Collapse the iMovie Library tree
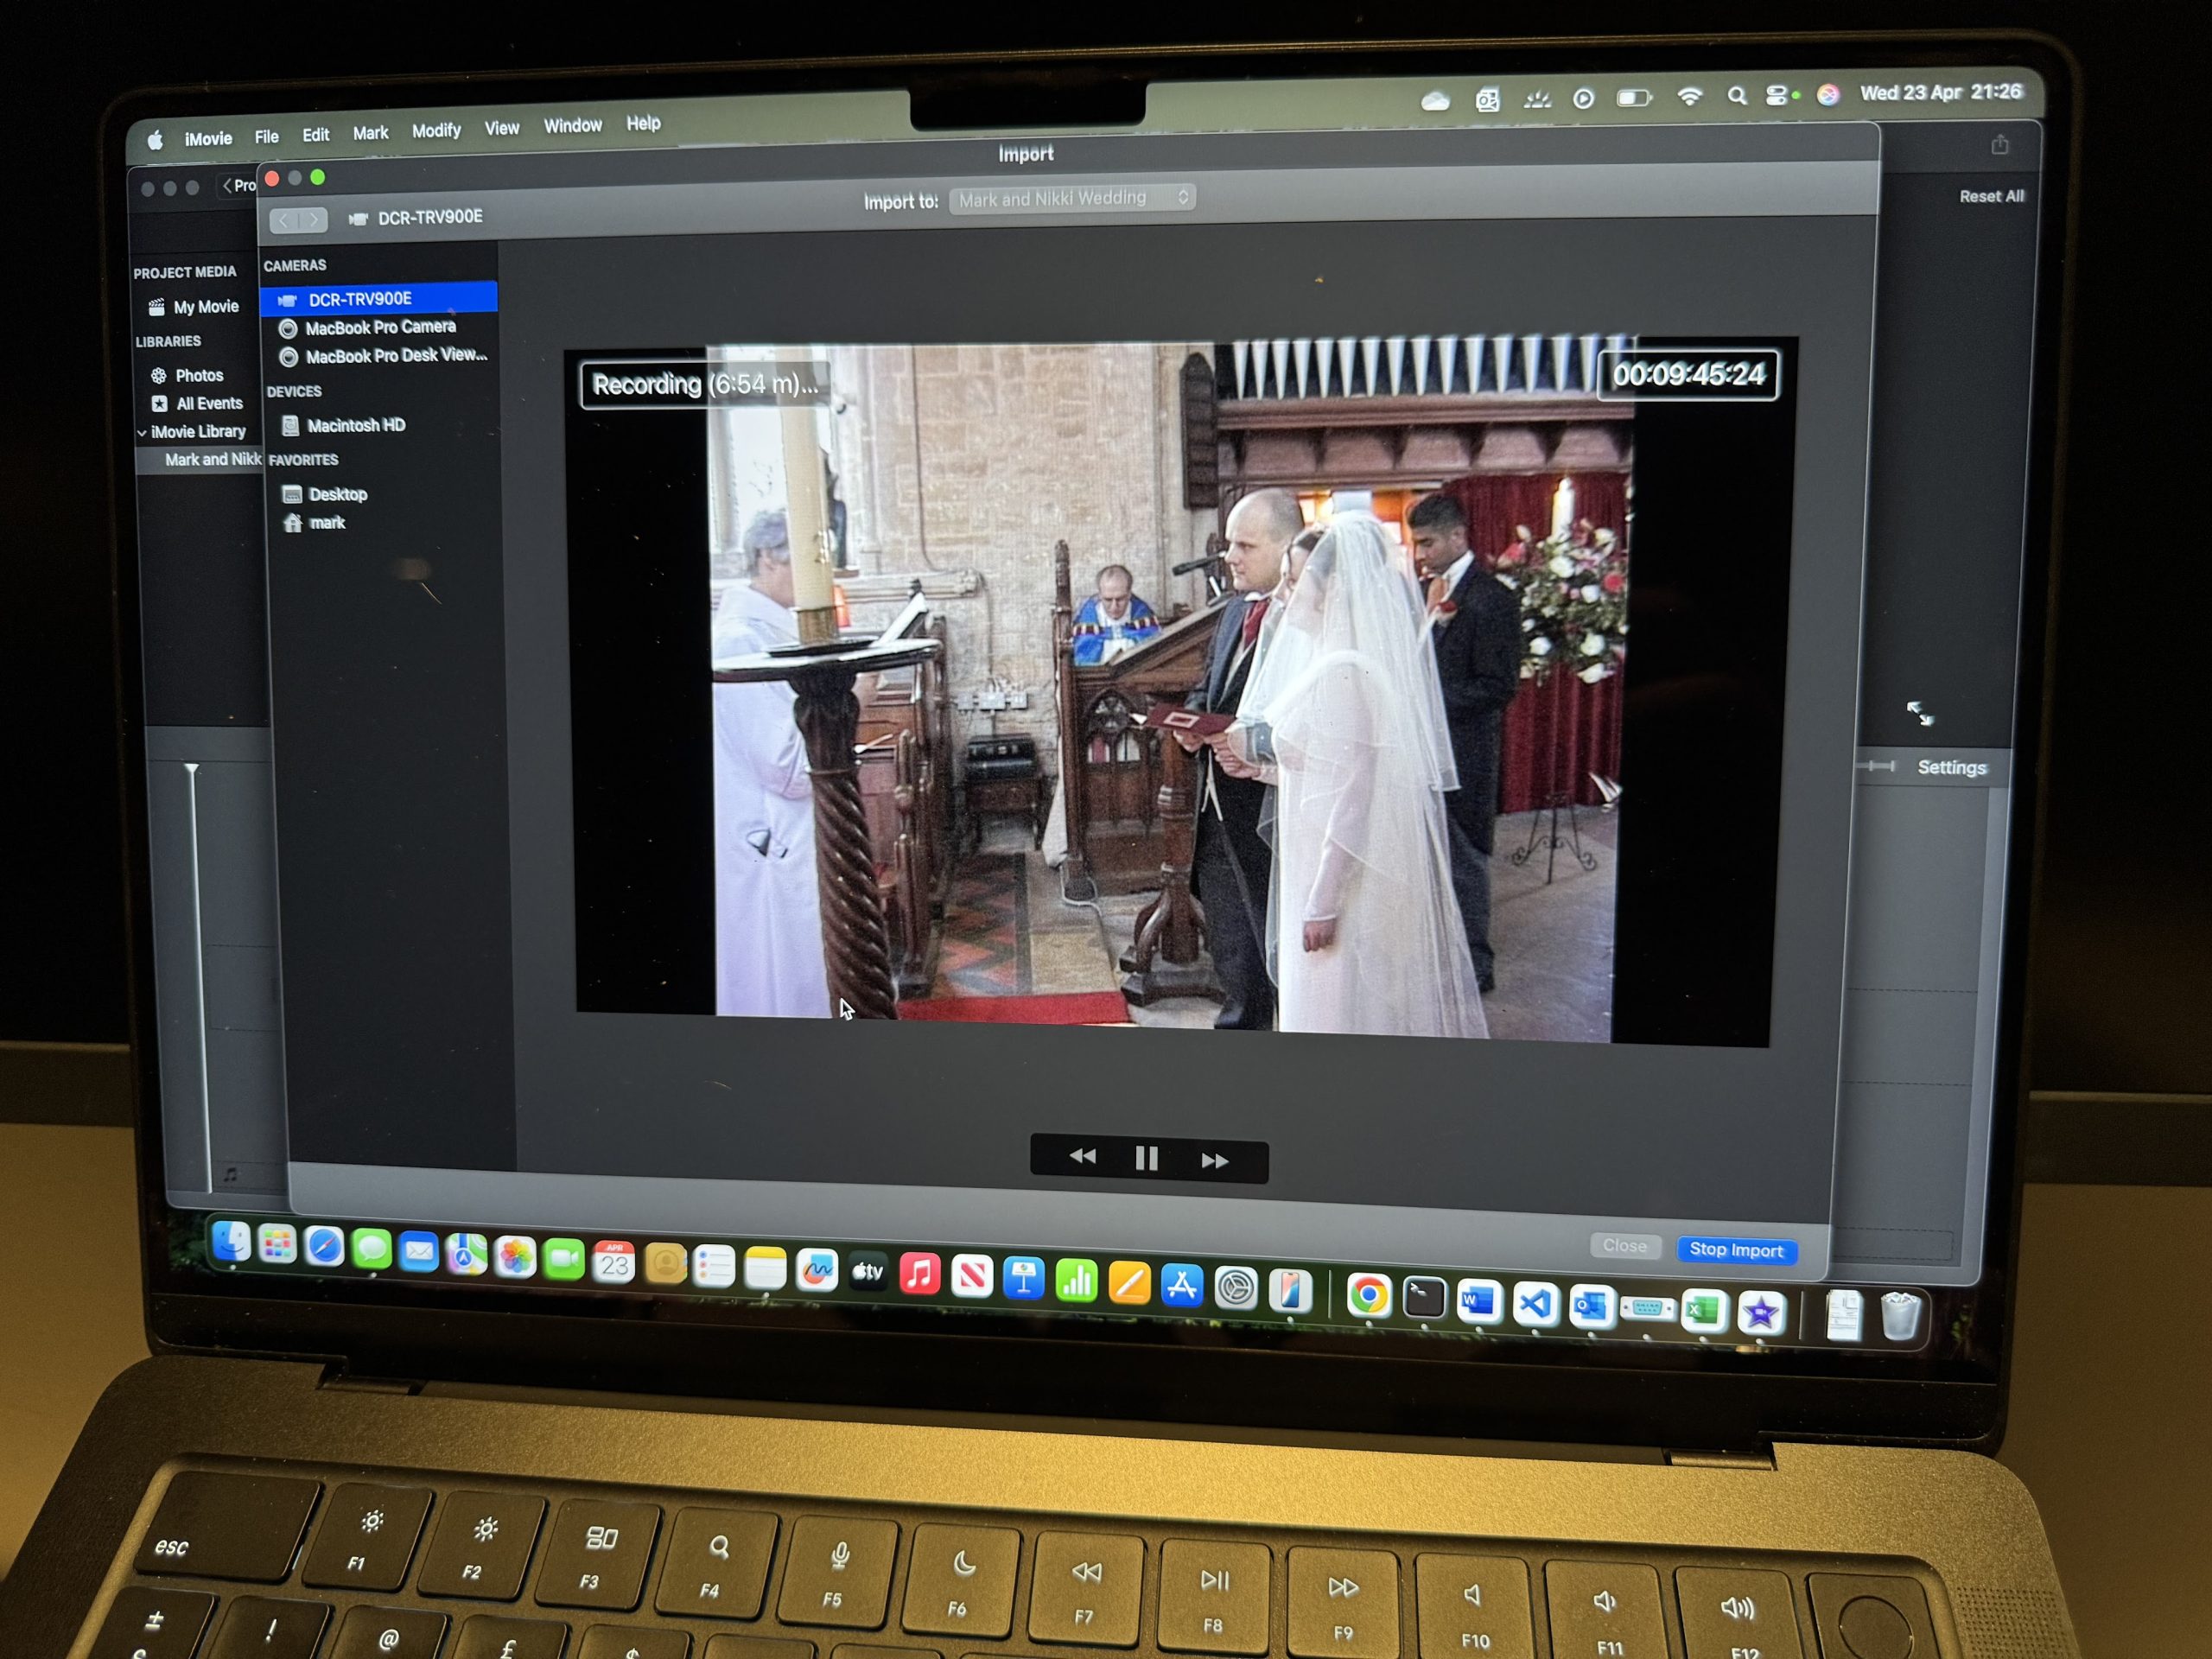 click(x=143, y=431)
